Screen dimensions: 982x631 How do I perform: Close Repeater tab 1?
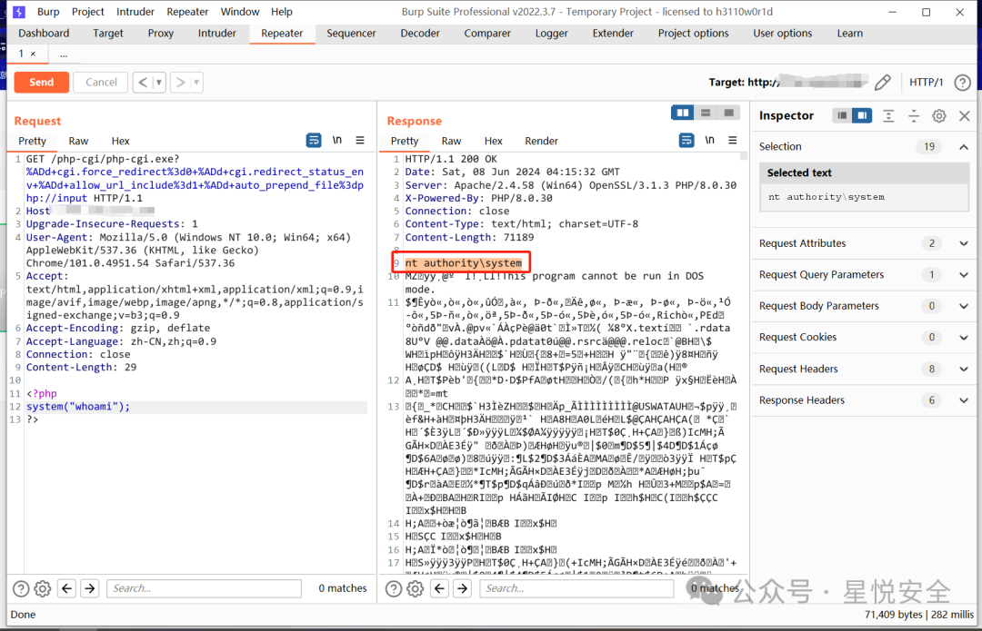(34, 54)
